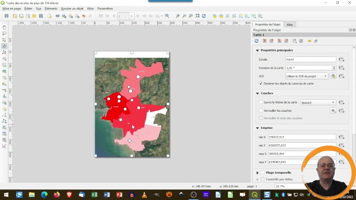Select the Pan layout tool
Viewport: 356px width, 200px height.
[4, 27]
